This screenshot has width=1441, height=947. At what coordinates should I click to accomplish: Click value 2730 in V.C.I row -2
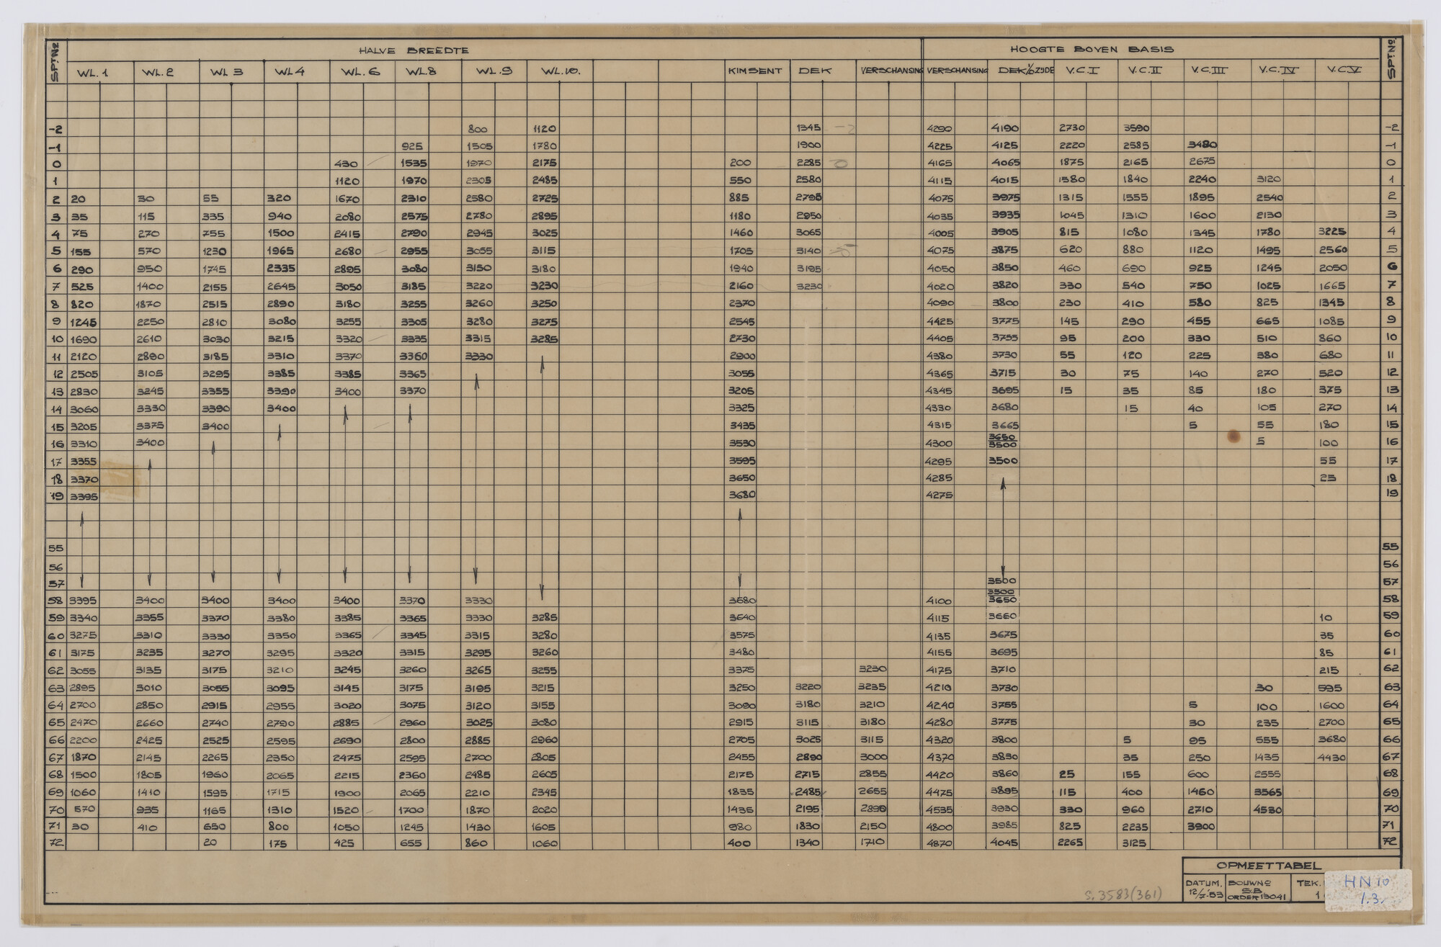coord(1072,128)
